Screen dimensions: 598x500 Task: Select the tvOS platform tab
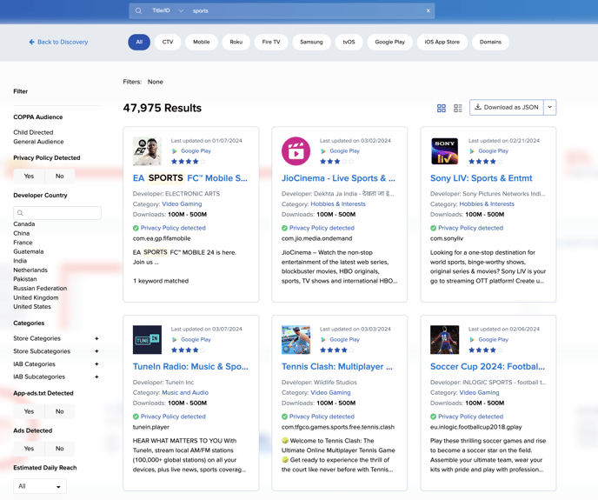click(349, 42)
